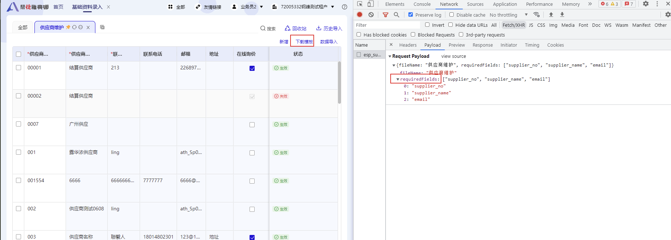
Task: Click the network Filter input field
Action: point(387,25)
